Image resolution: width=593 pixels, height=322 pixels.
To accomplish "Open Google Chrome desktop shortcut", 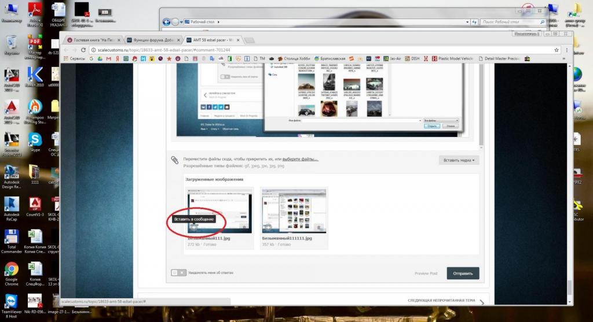I will click(x=11, y=271).
